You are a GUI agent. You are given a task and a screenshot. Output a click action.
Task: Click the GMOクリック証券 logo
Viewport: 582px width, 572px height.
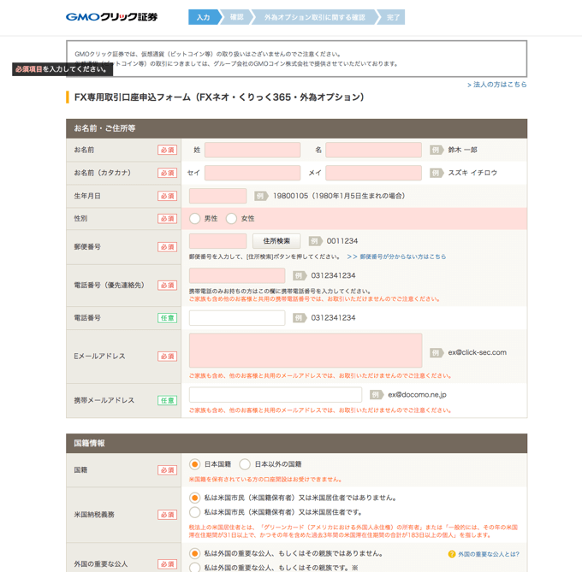point(111,17)
